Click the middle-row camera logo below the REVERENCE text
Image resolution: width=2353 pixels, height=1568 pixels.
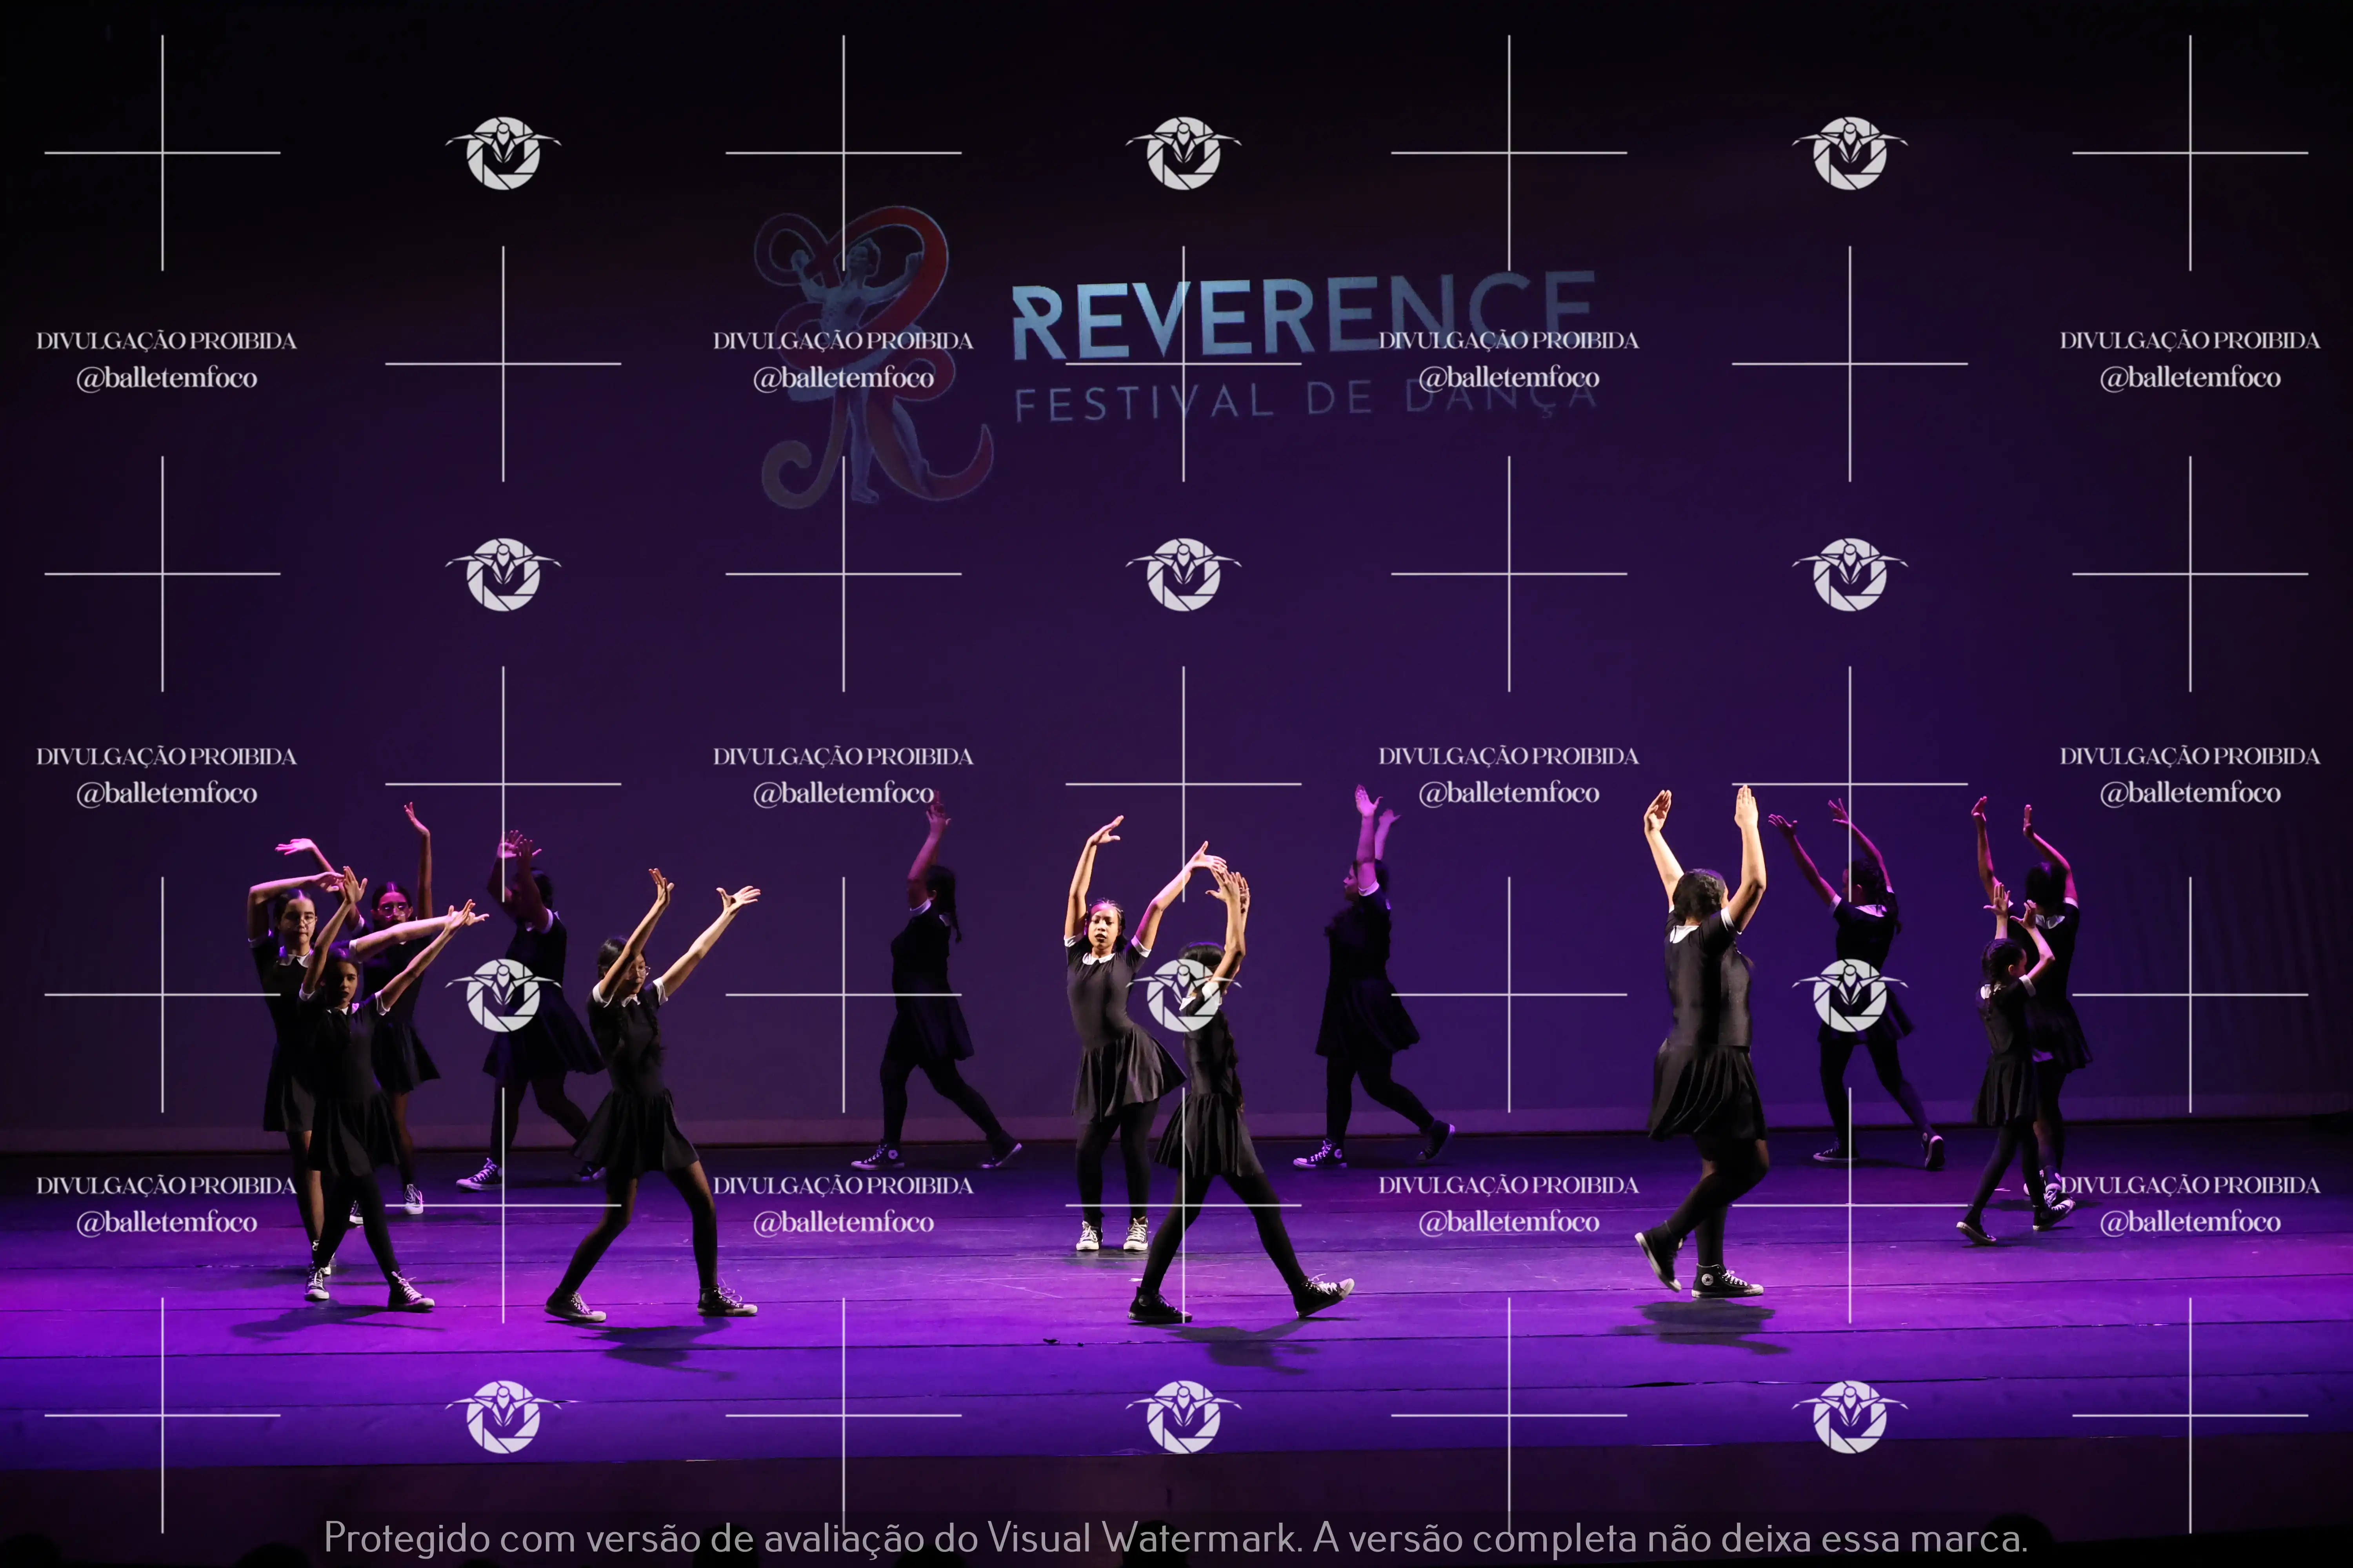(1184, 574)
